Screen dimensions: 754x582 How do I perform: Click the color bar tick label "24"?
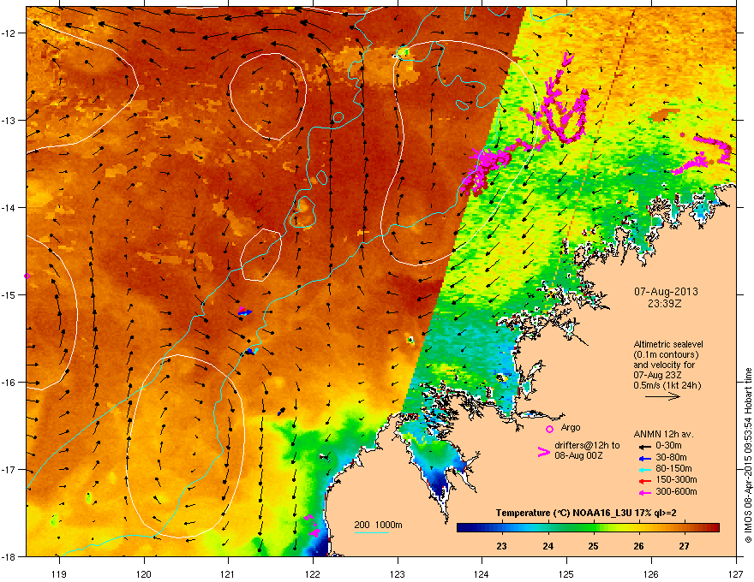548,546
